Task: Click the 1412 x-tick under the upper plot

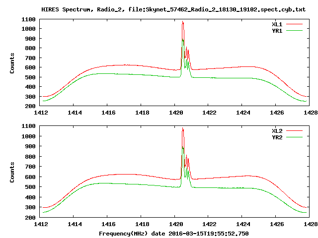Action: [41, 113]
